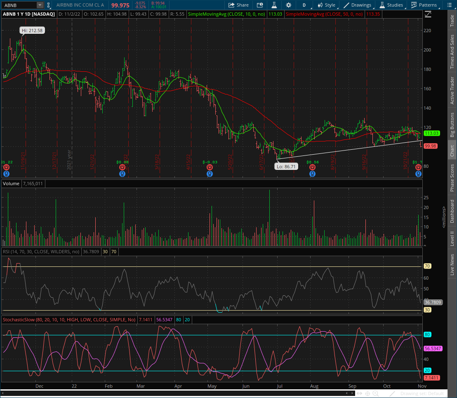The width and height of the screenshot is (457, 398).
Task: Click the RSI study label
Action: pos(41,252)
